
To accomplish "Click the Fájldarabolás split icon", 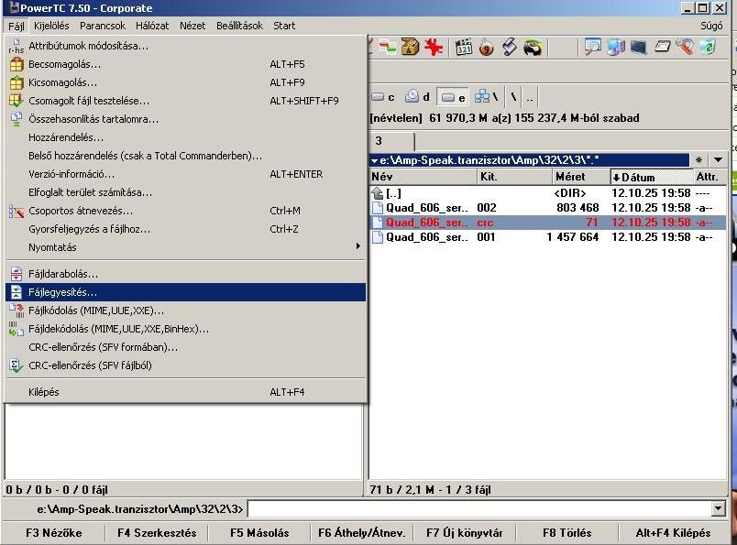I will 16,274.
